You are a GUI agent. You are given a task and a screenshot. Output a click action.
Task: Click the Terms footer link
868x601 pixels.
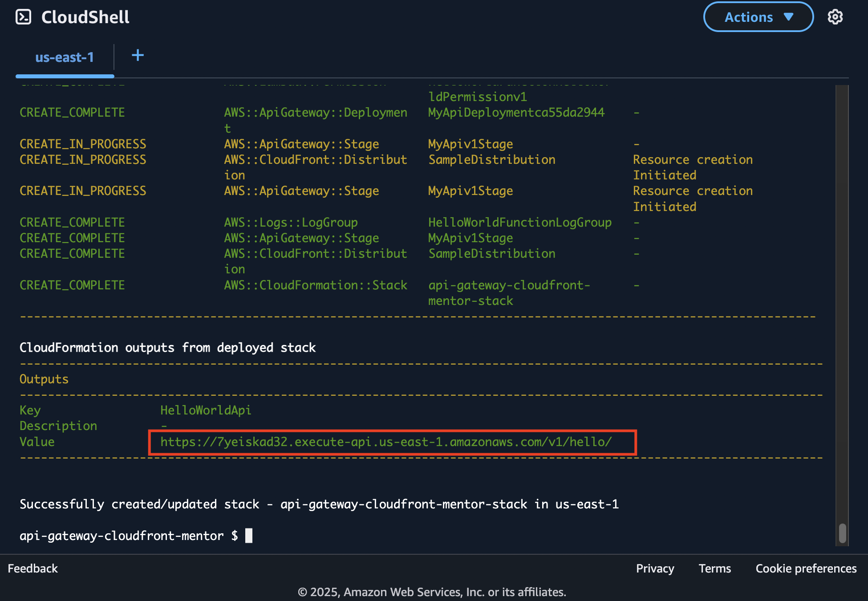pos(714,569)
